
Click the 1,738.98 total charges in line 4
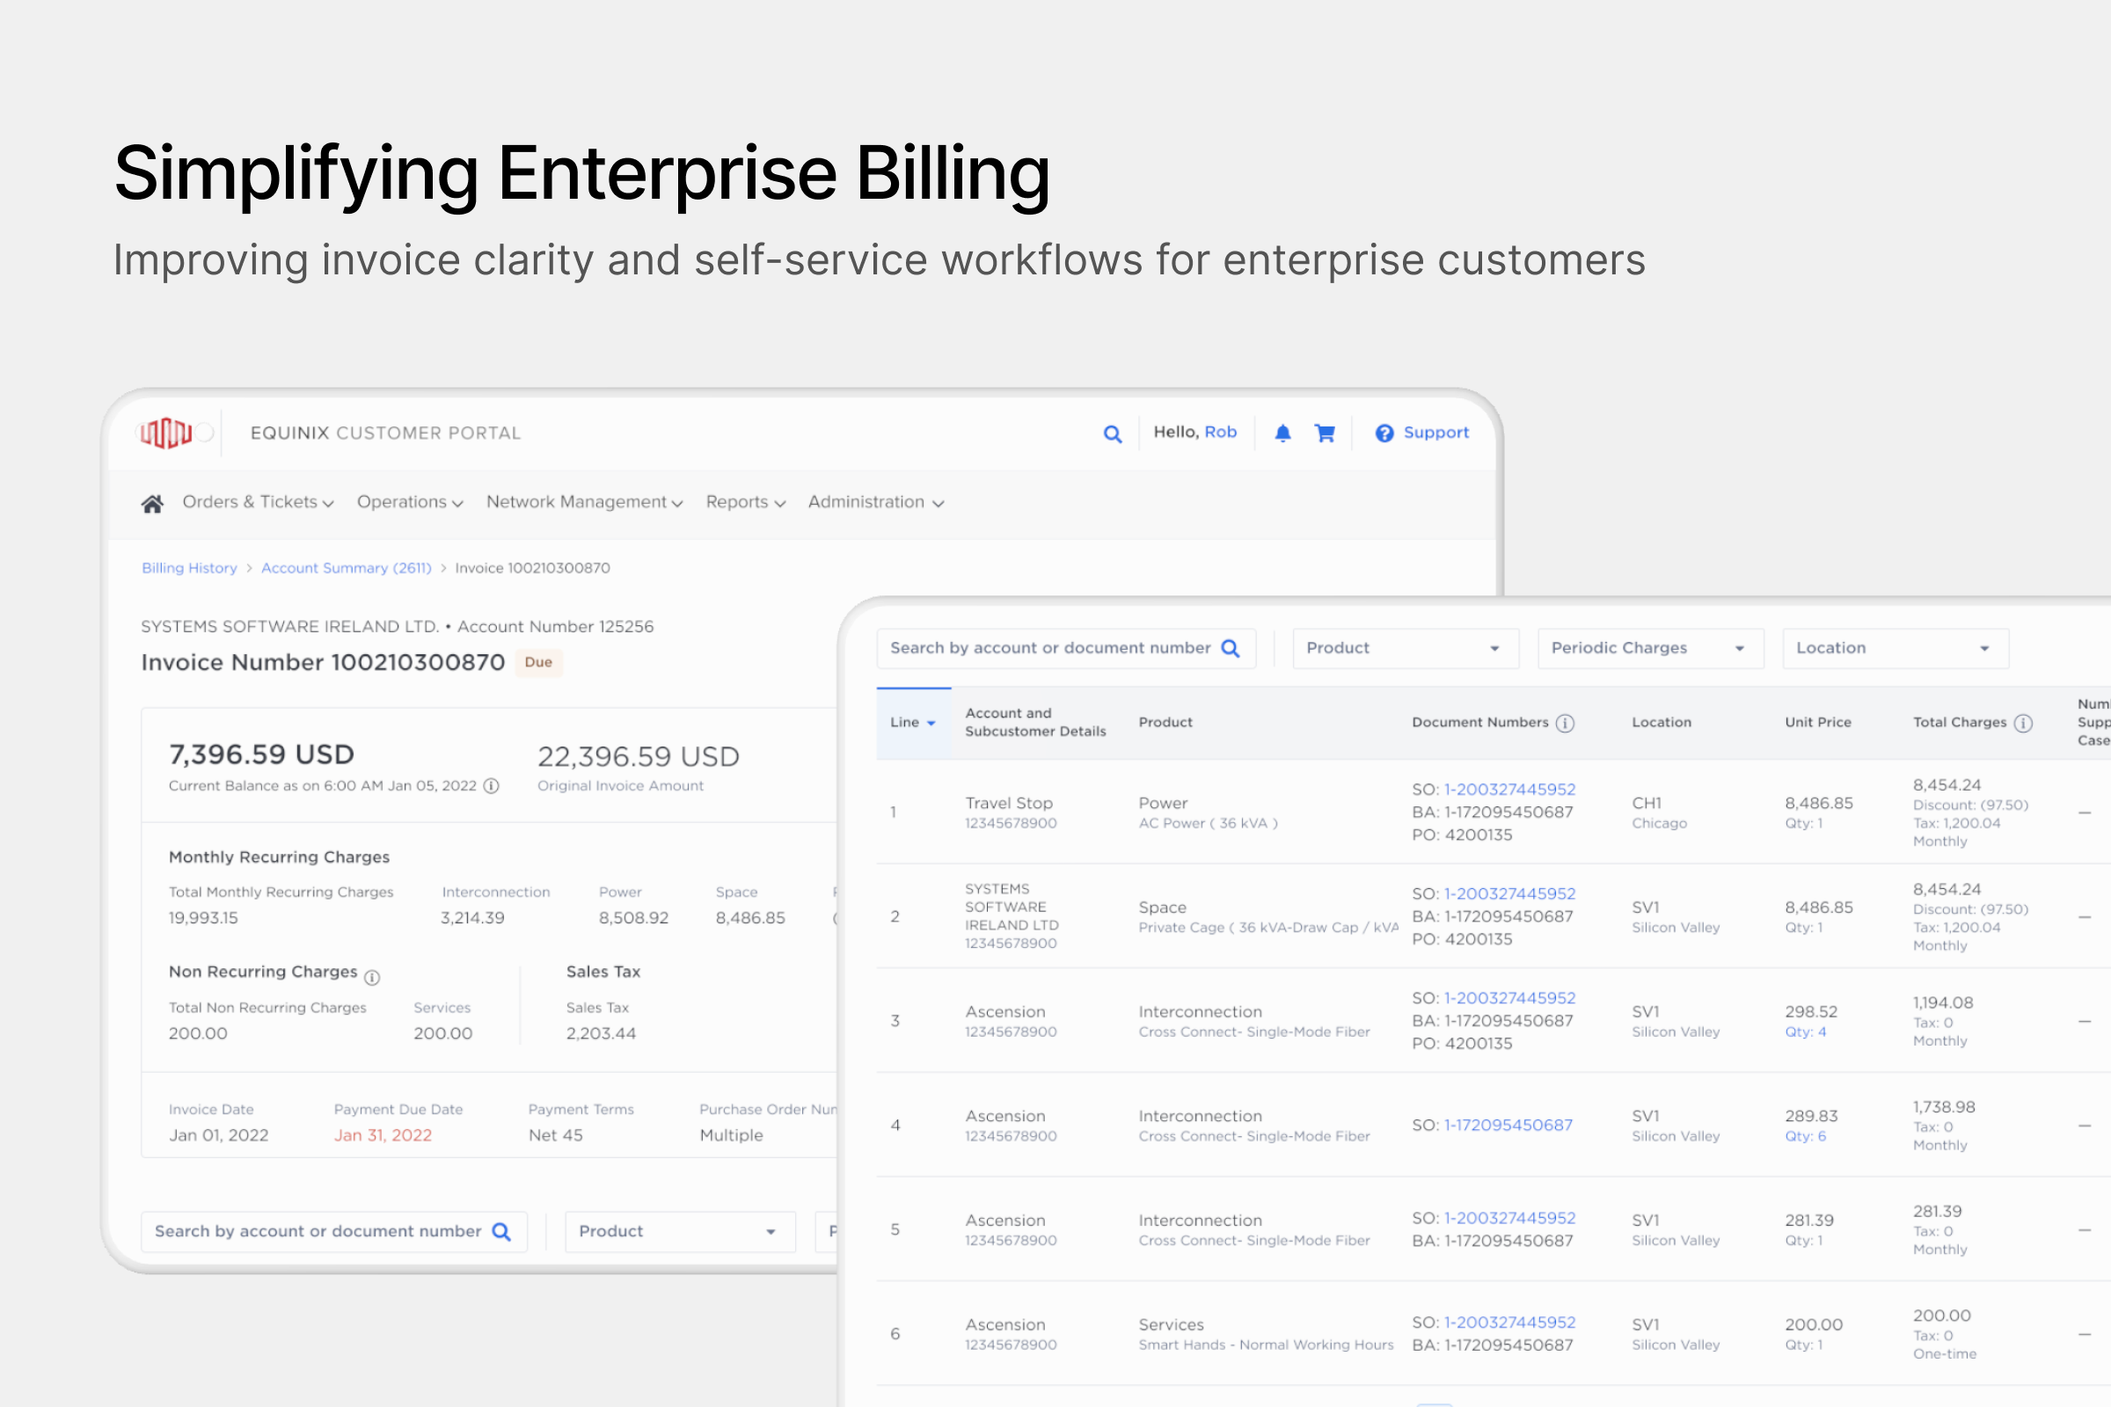coord(1943,1107)
